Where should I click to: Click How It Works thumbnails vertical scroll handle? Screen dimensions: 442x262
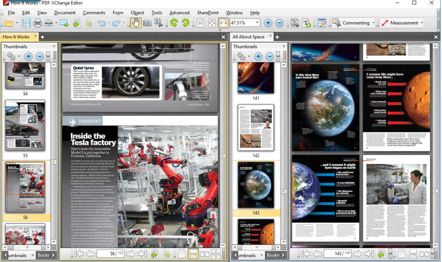(x=53, y=162)
